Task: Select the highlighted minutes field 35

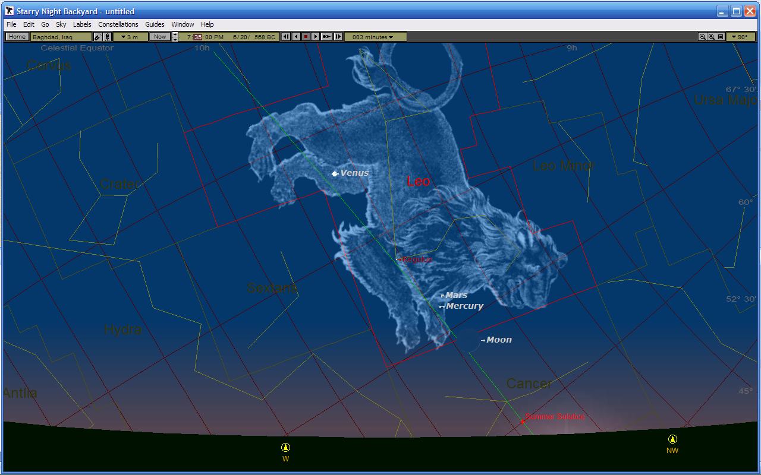Action: (x=198, y=37)
